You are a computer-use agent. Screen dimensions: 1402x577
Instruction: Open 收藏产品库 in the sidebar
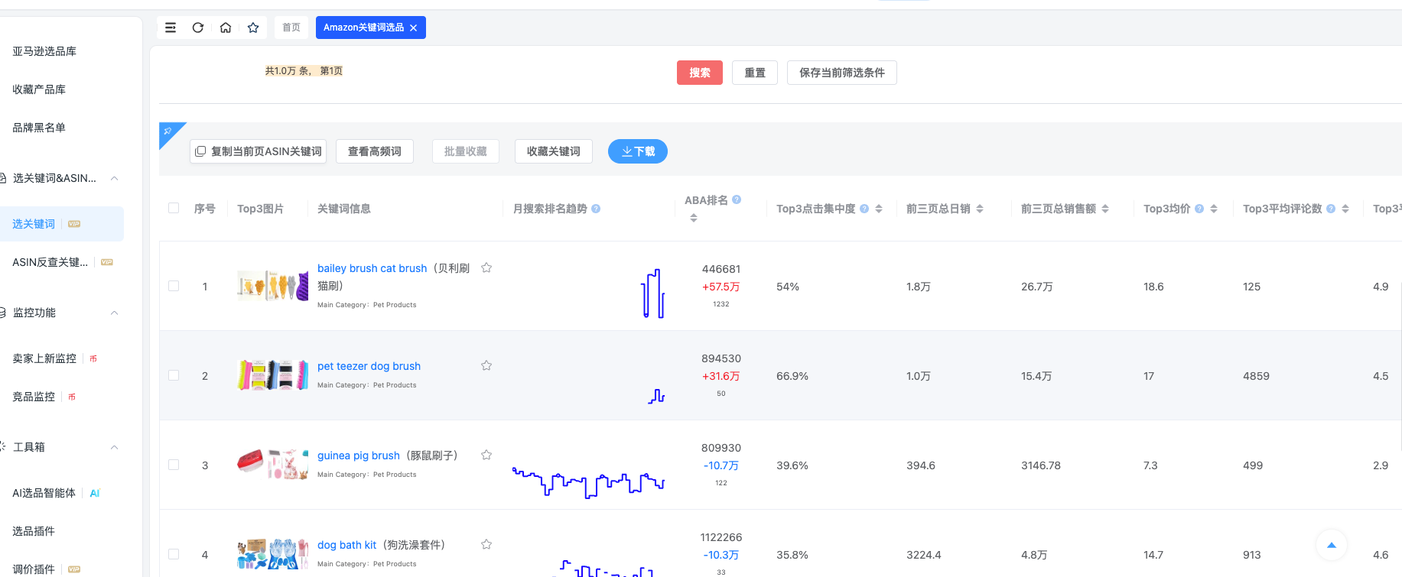(x=39, y=89)
